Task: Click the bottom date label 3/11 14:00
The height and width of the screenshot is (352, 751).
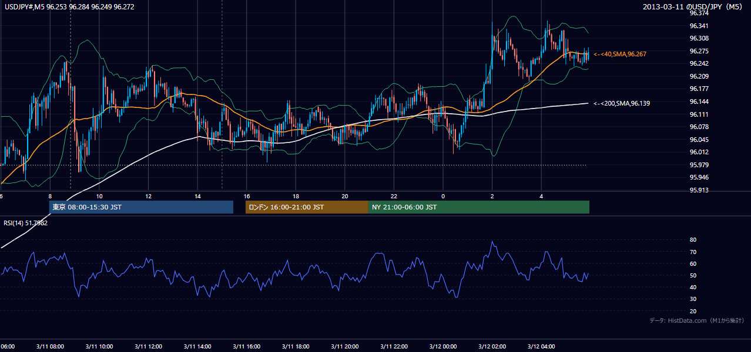Action: tap(197, 346)
